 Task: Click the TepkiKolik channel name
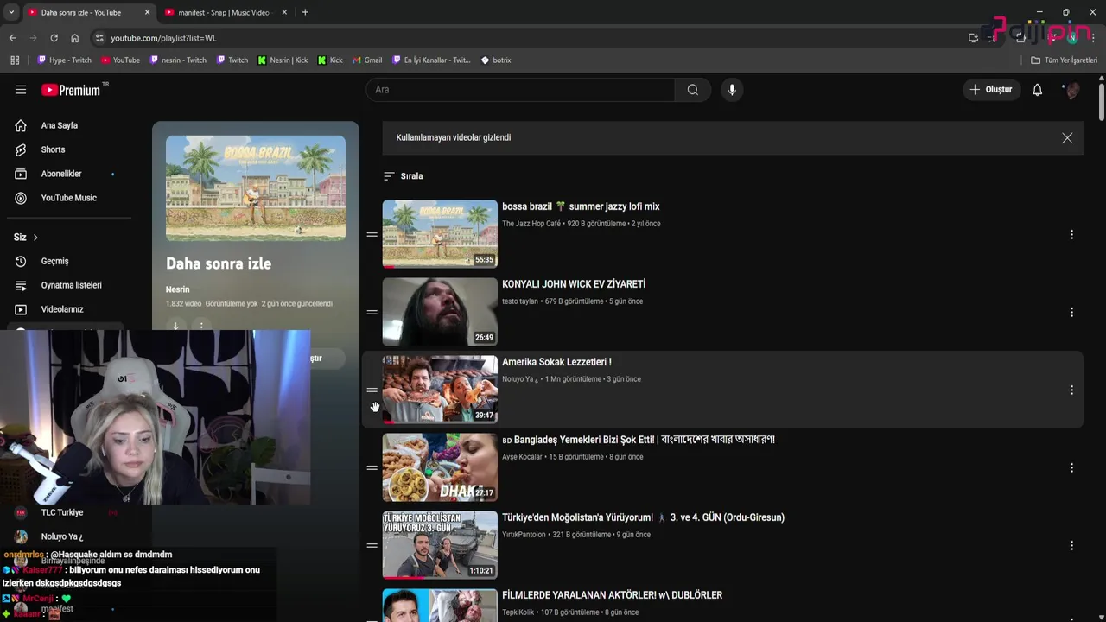pos(519,612)
